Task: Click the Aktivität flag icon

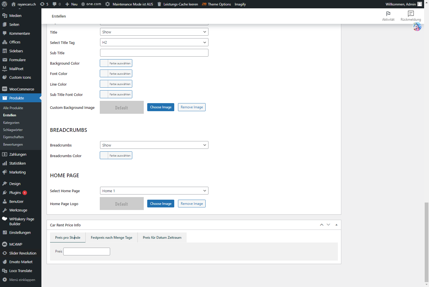Action: (388, 14)
